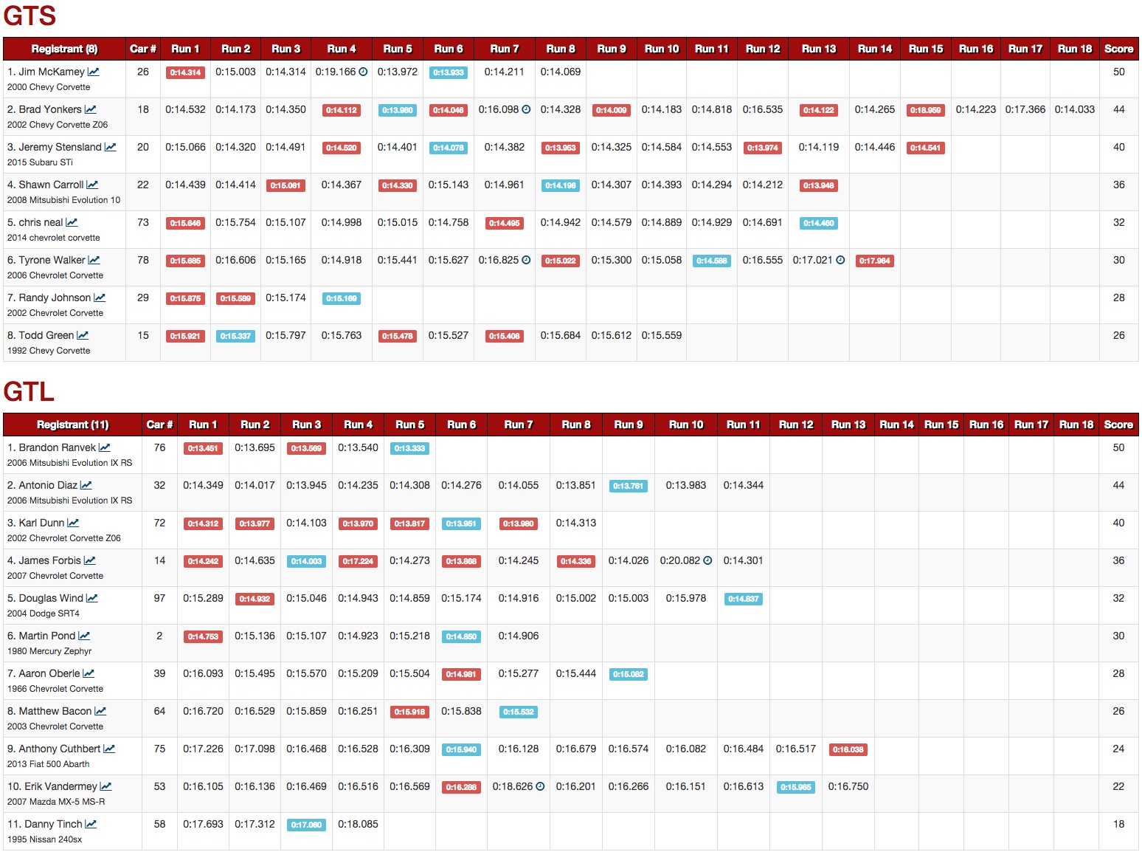
Task: Click red 0:14.314 badge in Jim McKamey's Run 1
Action: (x=185, y=72)
